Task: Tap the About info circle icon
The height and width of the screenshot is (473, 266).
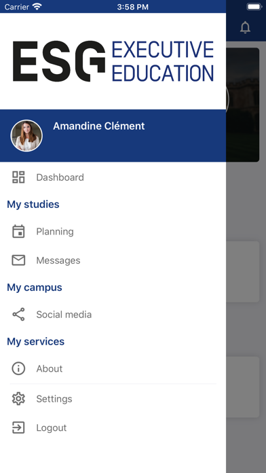Action: [18, 368]
